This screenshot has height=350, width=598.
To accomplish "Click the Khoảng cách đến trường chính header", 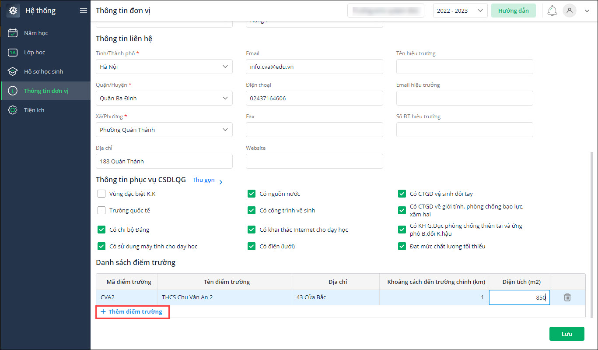I will (434, 282).
